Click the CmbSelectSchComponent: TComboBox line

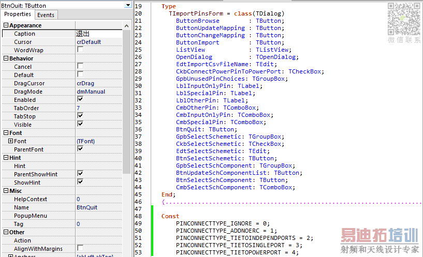pos(236,187)
